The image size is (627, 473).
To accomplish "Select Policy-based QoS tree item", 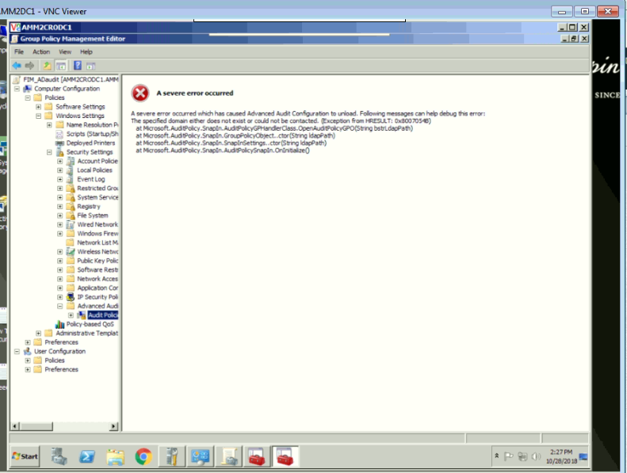I will (x=90, y=324).
